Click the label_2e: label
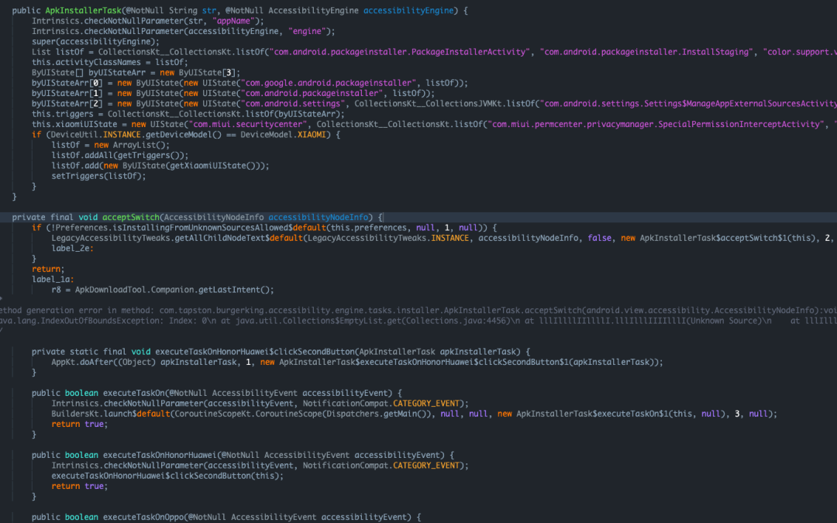Image resolution: width=837 pixels, height=523 pixels. point(72,249)
